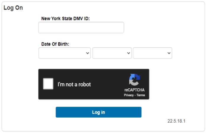Click the reCAPTCHA circular arrows logo
Screen dimensions: 207x133
[x=134, y=80]
